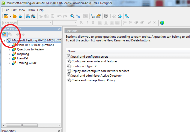The height and width of the screenshot is (132, 190).
Task: Click the Find magnifier icon
Action: point(72,16)
